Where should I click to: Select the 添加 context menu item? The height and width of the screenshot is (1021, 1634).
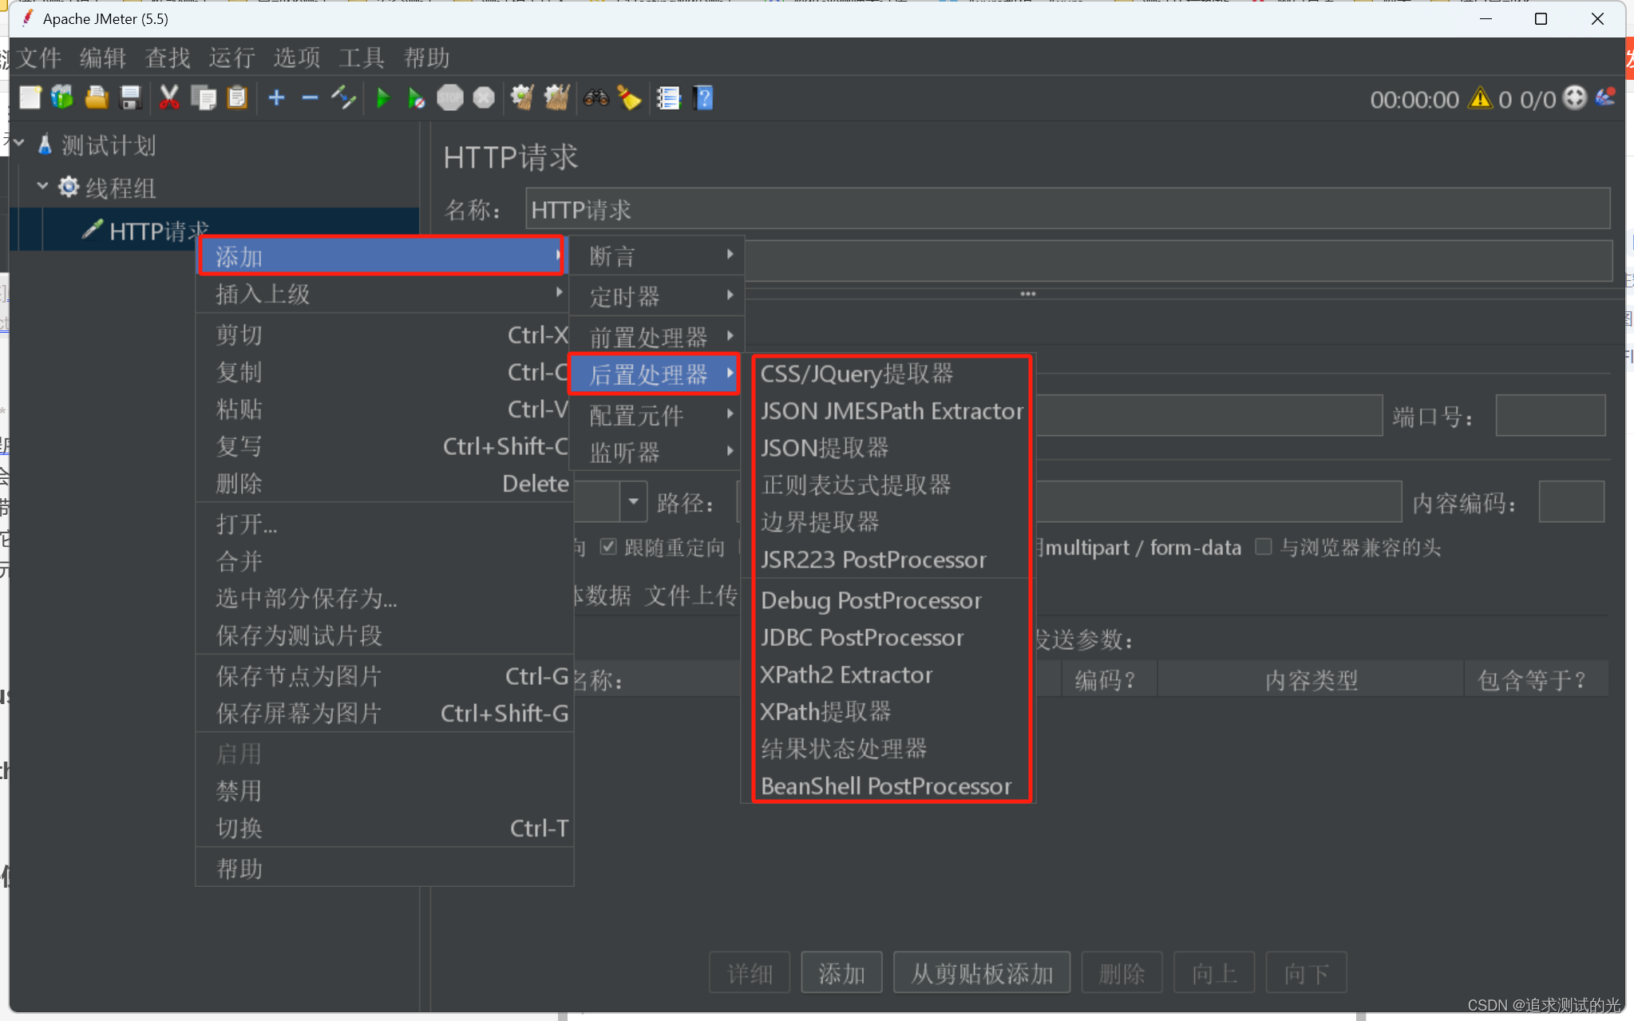coord(382,256)
